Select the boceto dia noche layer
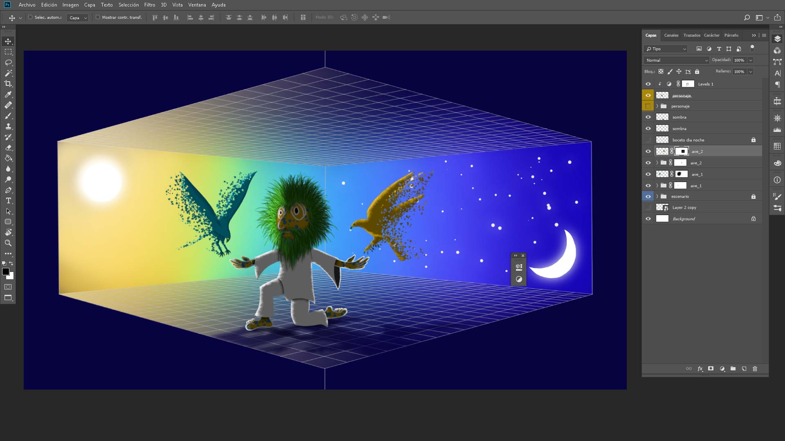785x441 pixels. pyautogui.click(x=688, y=140)
